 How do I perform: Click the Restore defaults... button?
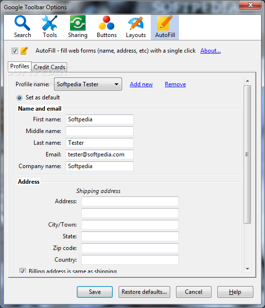[144, 292]
